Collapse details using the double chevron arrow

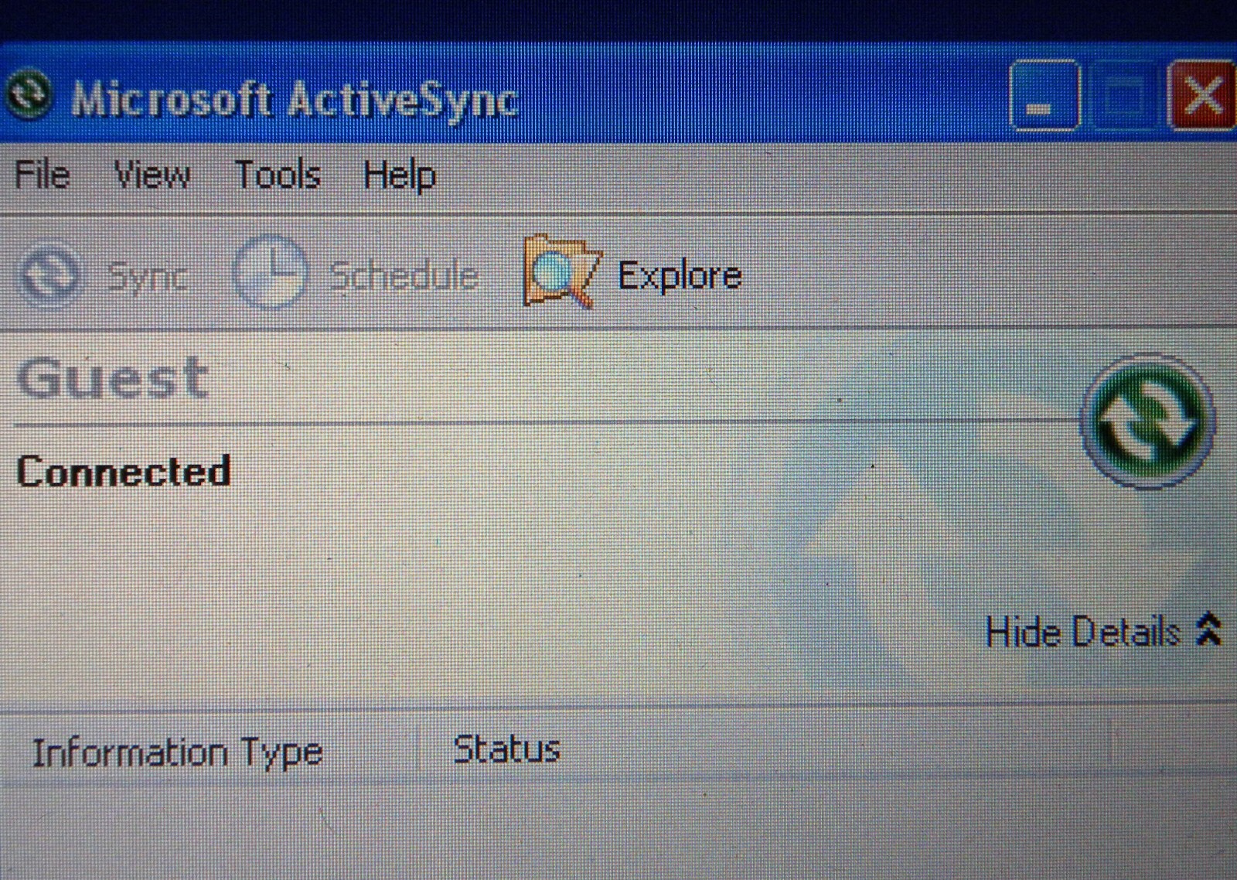(1208, 629)
